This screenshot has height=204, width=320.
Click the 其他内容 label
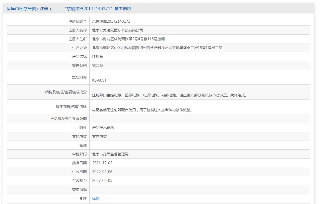[x=79, y=136]
